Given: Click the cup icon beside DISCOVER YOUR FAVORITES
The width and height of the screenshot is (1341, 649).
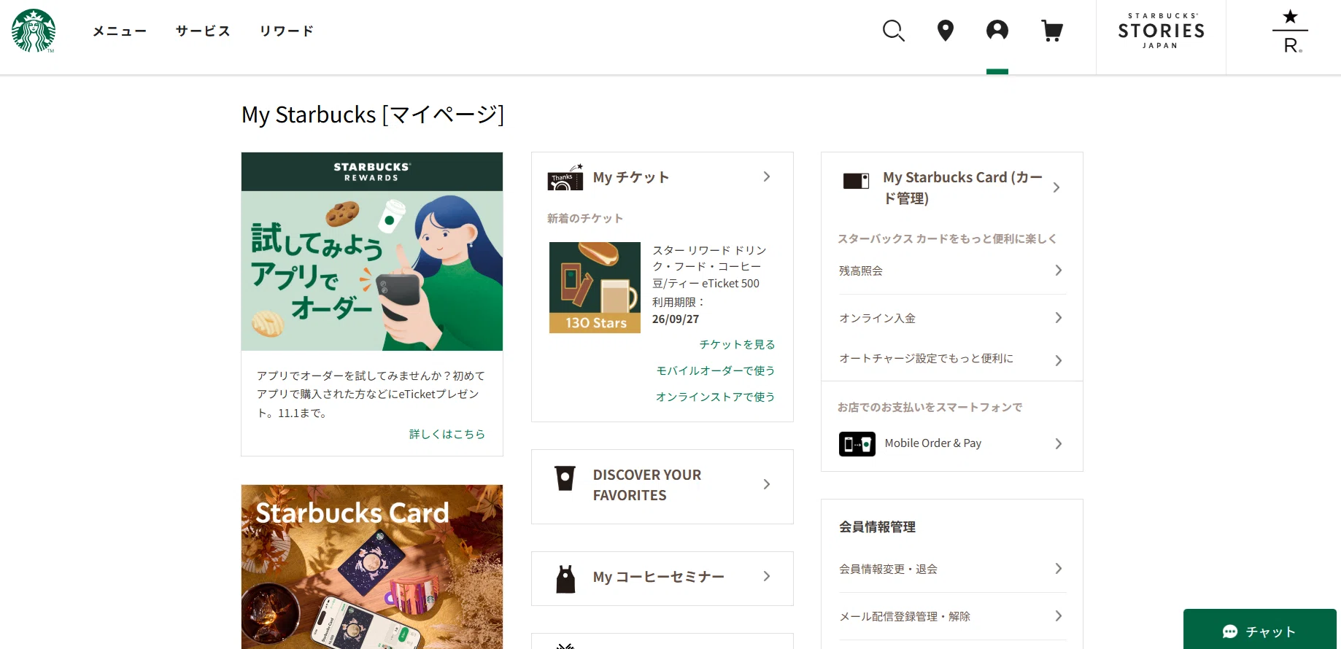Looking at the screenshot, I should [x=565, y=478].
